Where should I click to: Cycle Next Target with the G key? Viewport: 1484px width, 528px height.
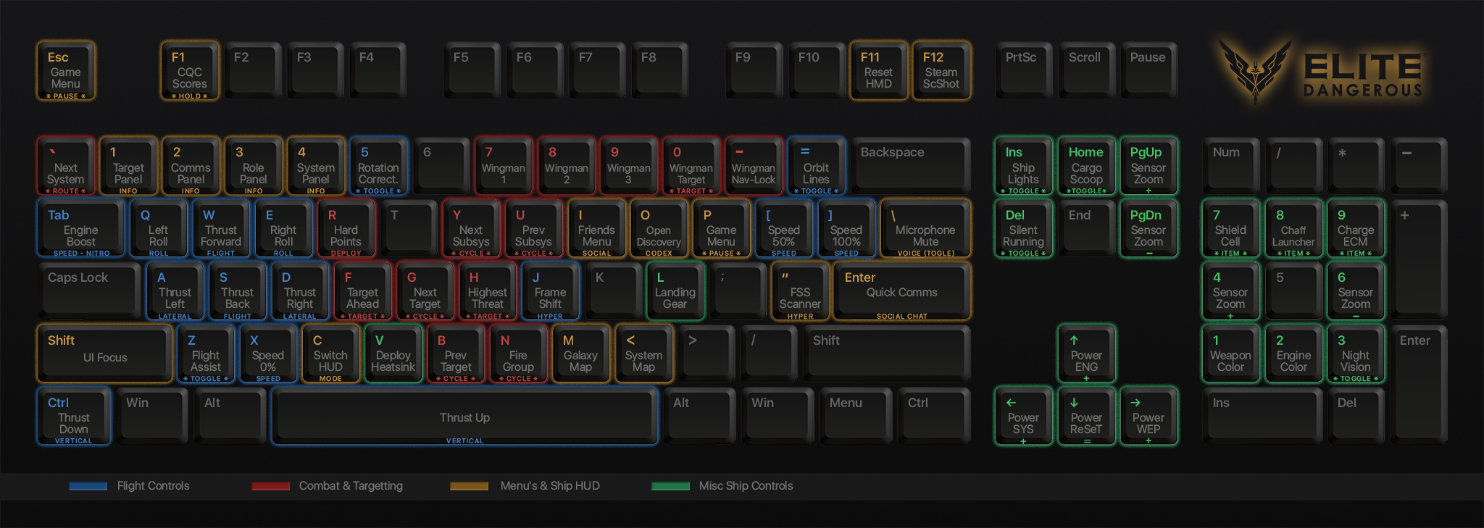pyautogui.click(x=425, y=291)
